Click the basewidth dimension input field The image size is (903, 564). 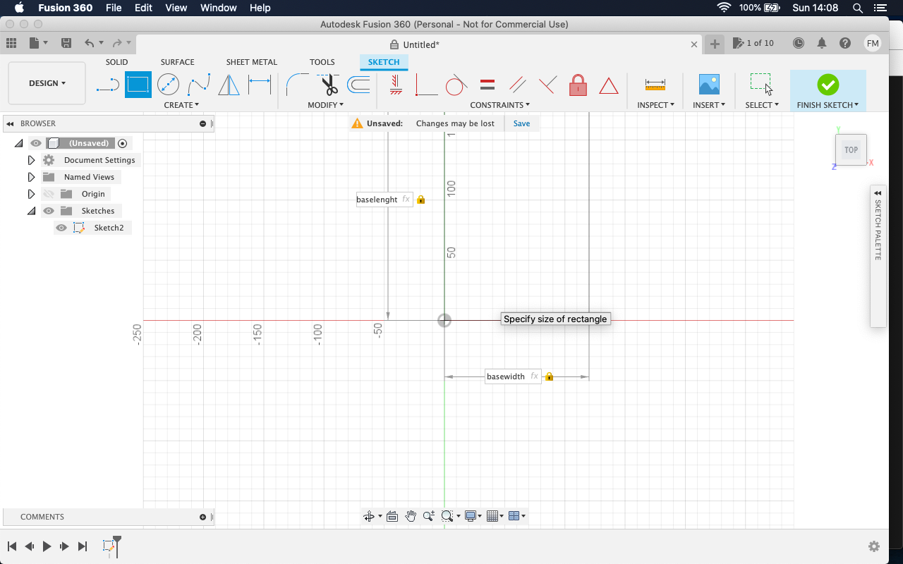coord(513,376)
